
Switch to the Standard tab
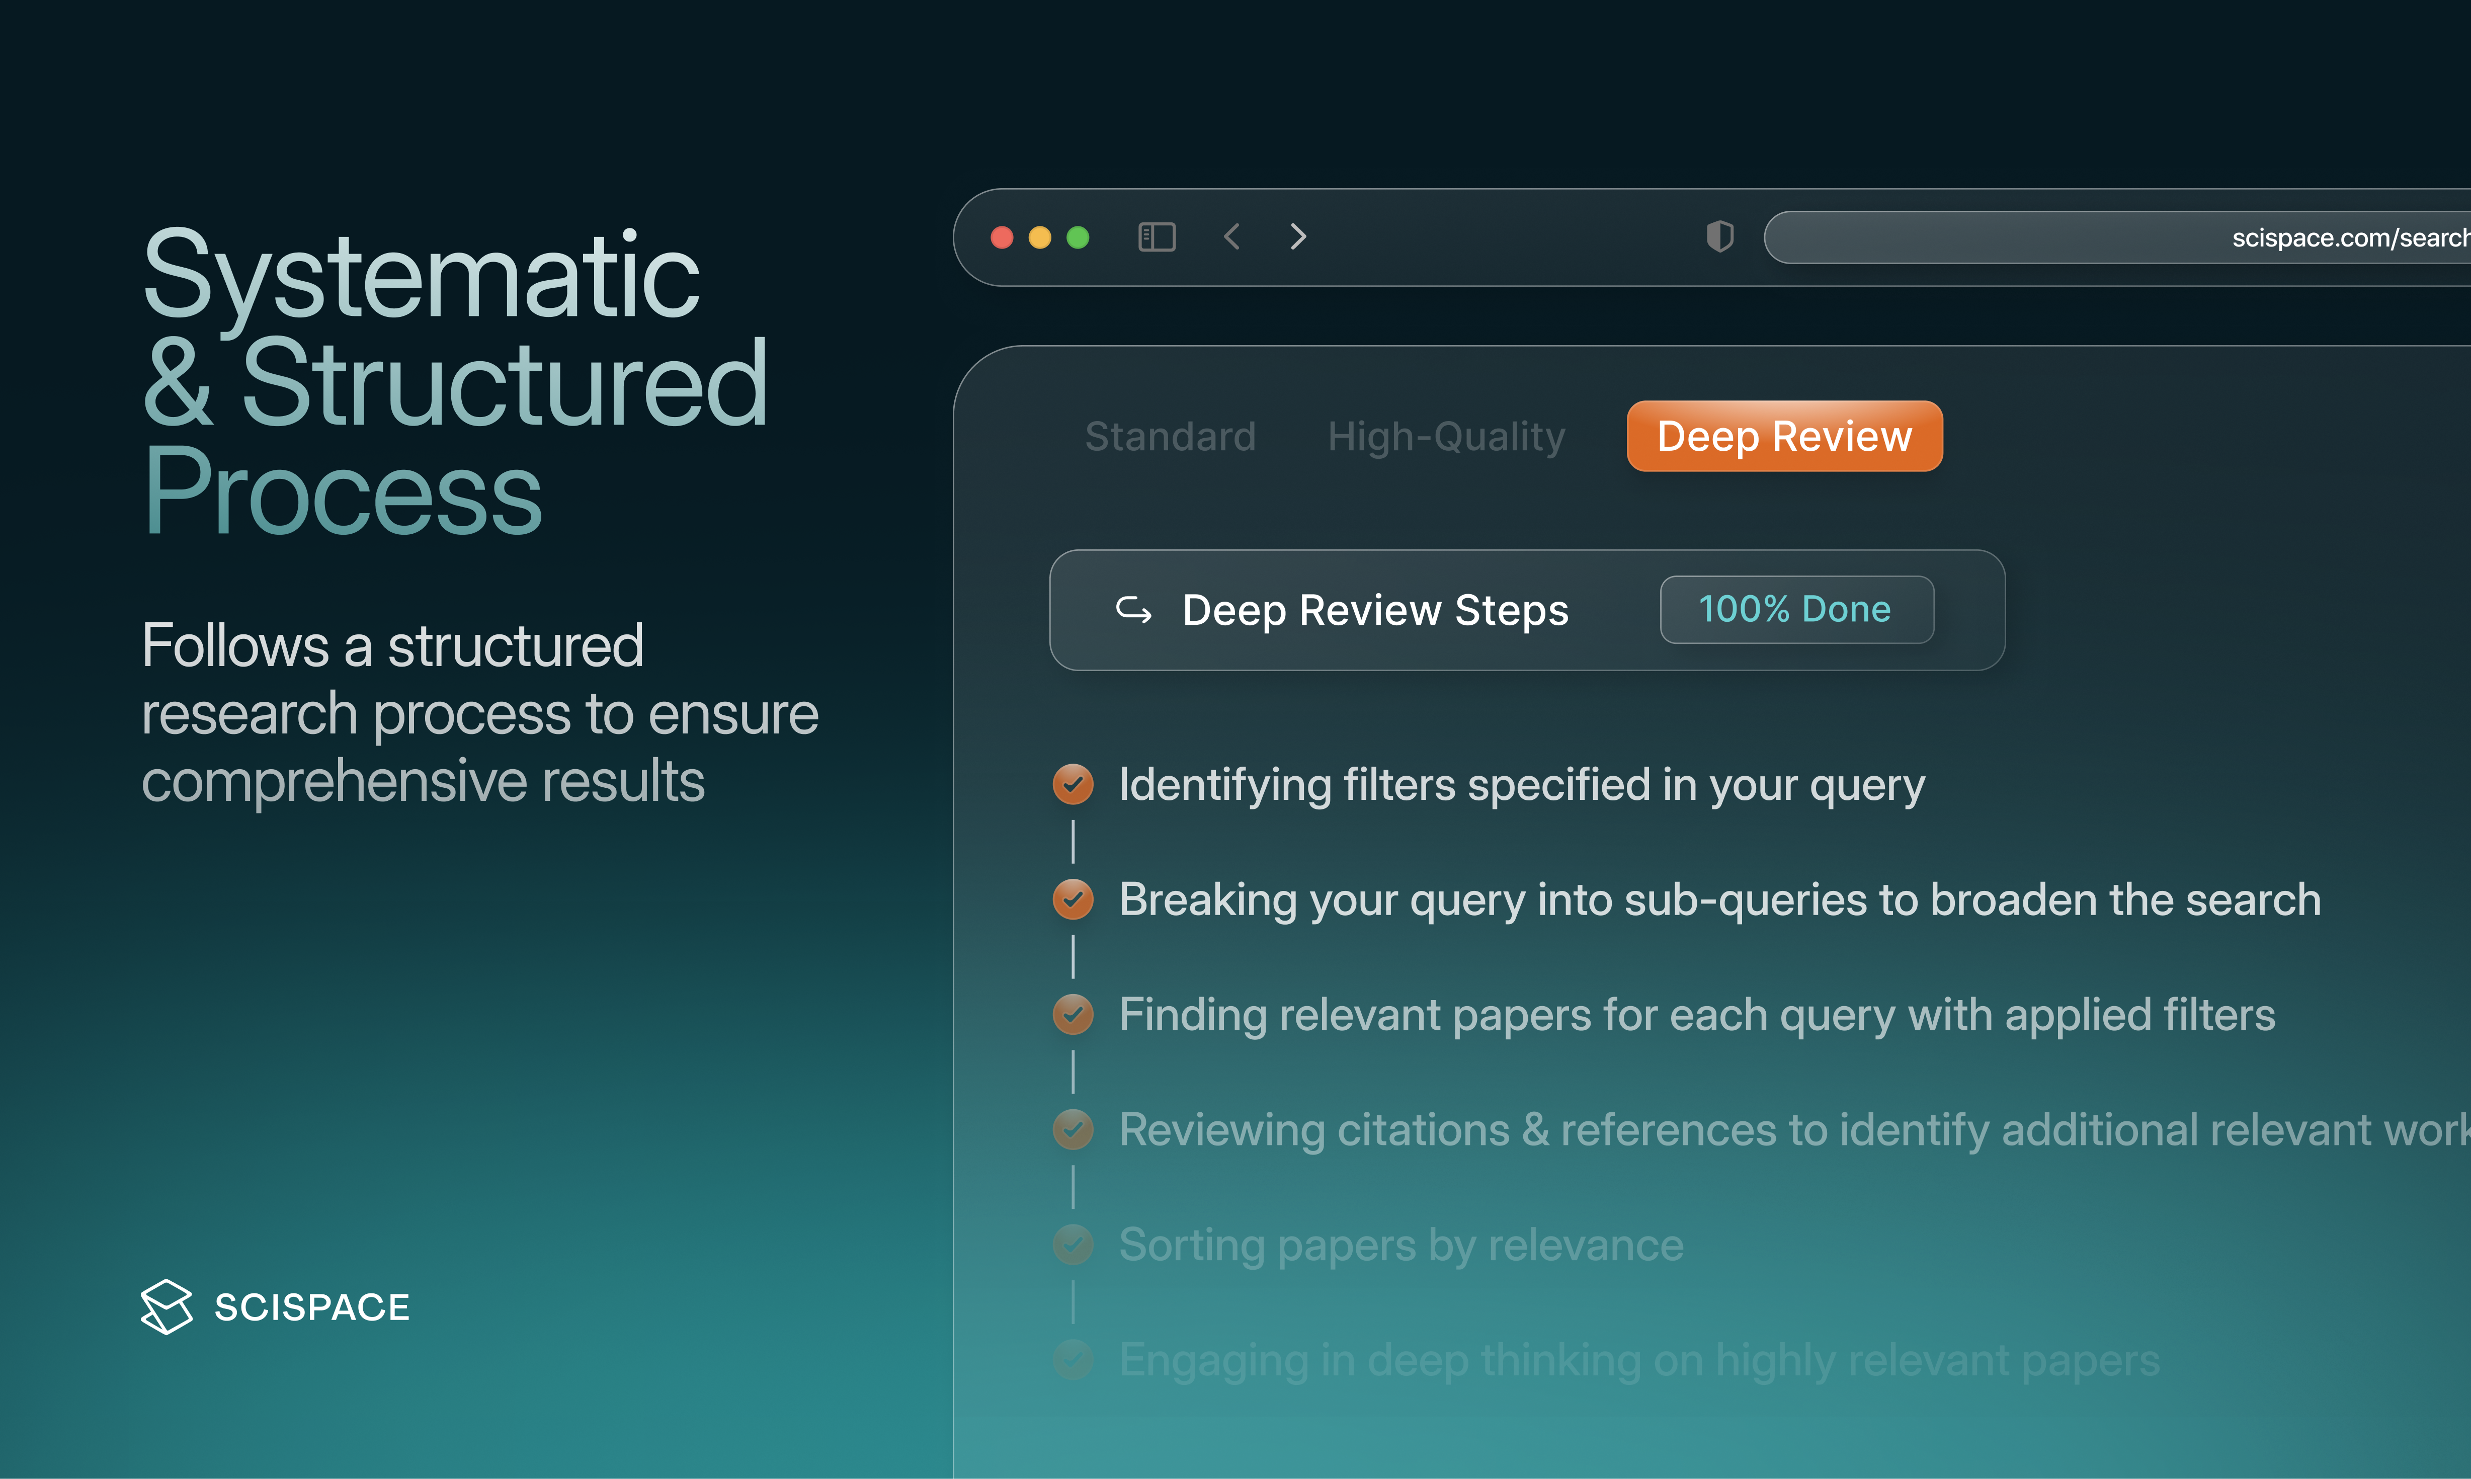1170,437
